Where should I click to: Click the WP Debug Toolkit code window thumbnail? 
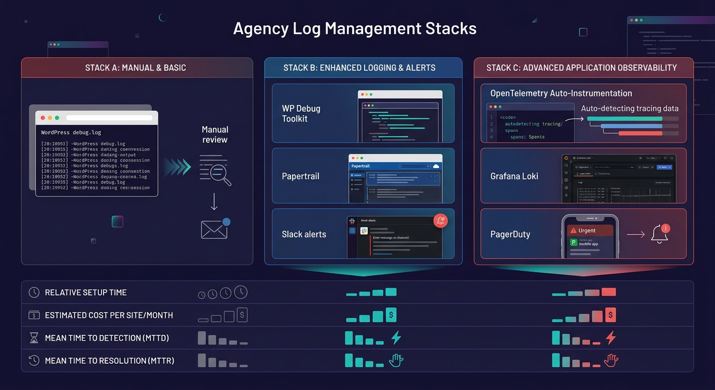click(x=400, y=117)
